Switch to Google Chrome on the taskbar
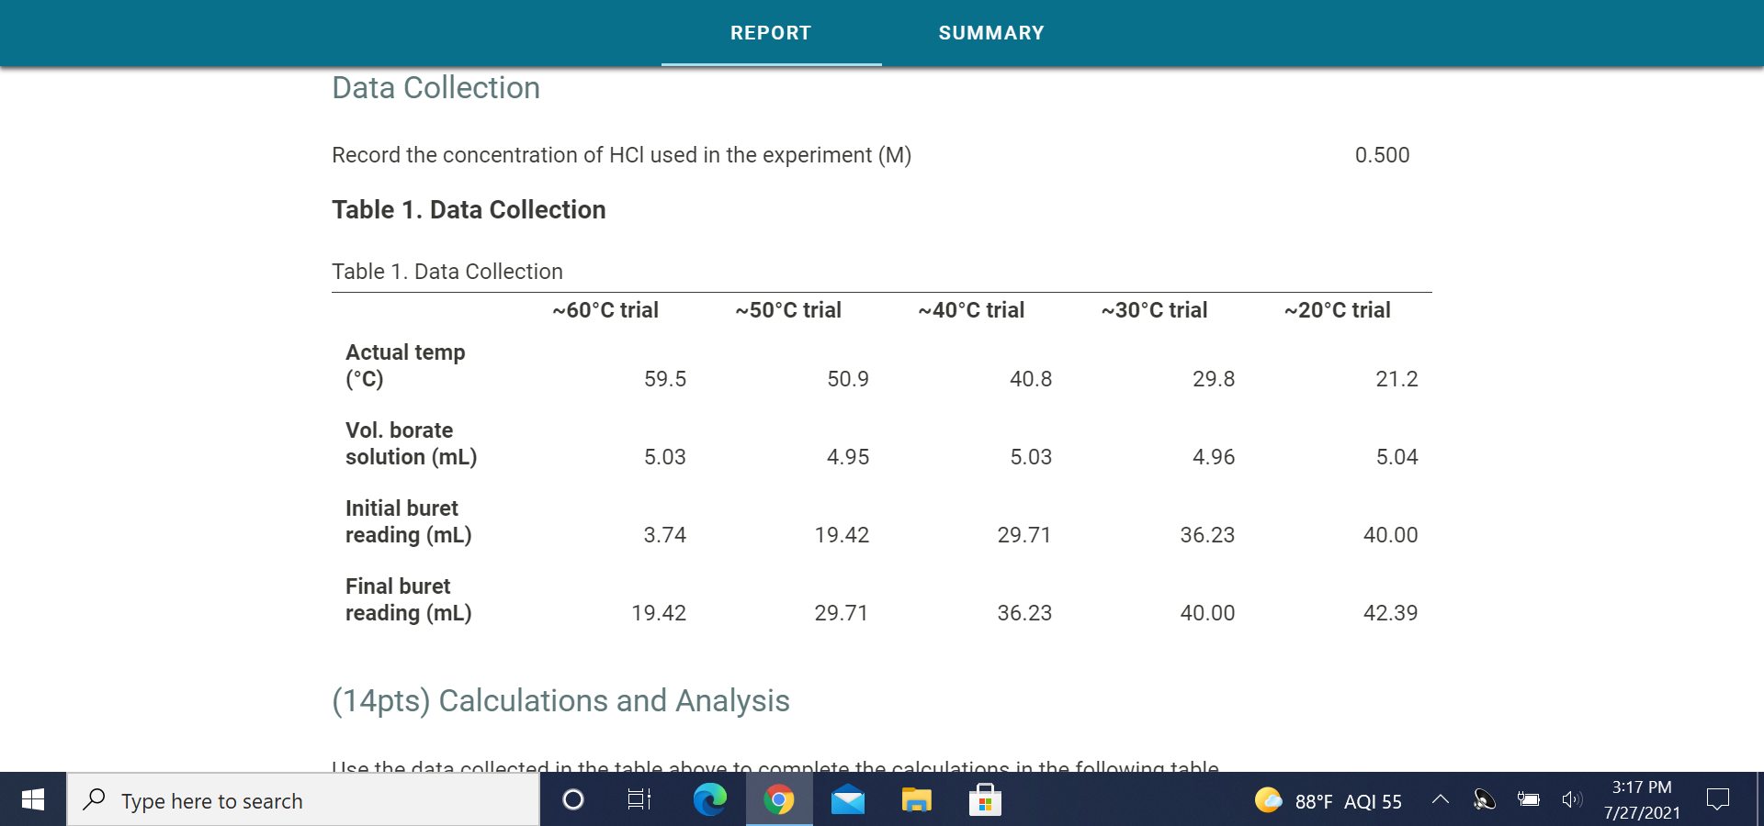The width and height of the screenshot is (1764, 826). point(778,799)
